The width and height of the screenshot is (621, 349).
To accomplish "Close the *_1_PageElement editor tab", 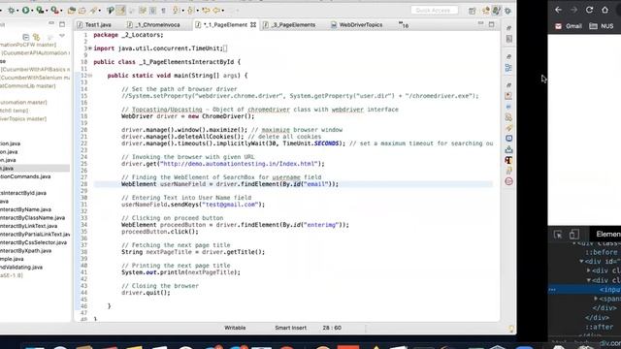I will point(253,25).
